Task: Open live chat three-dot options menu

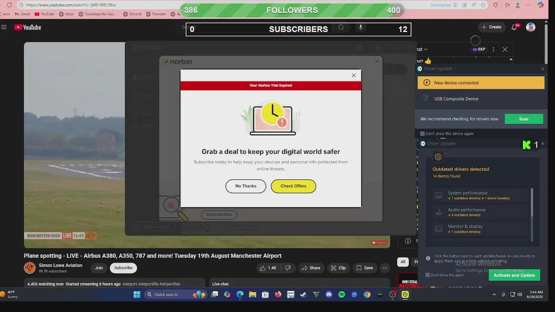Action: tap(493, 49)
